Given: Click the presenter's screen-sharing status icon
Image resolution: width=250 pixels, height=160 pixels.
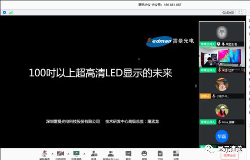Looking at the screenshot, I should coord(219,44).
